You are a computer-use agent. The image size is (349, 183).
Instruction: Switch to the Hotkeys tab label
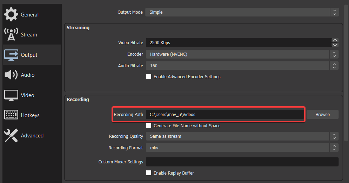pos(30,115)
